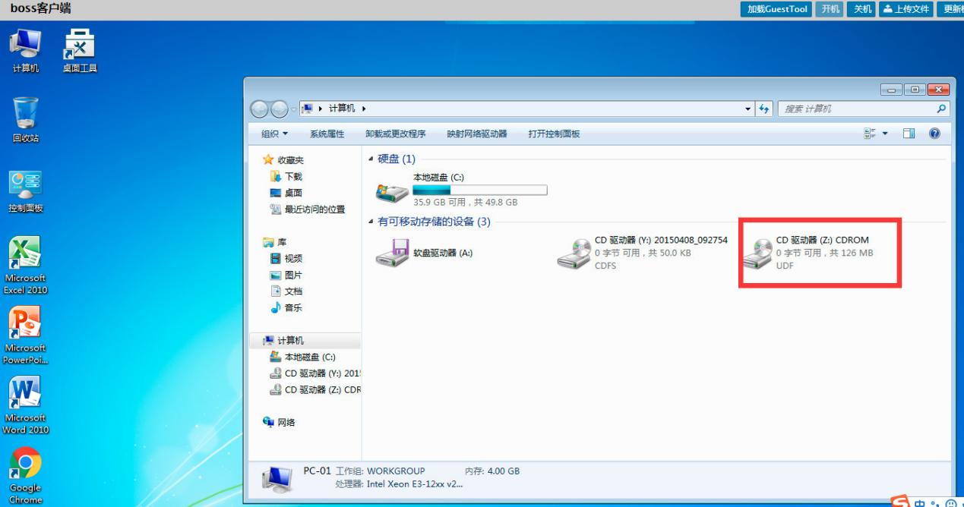The height and width of the screenshot is (507, 964).
Task: Collapse the 硬盘 (1) group
Action: pyautogui.click(x=371, y=159)
